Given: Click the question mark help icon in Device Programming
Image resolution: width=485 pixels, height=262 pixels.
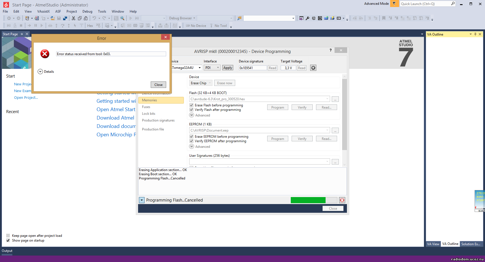Looking at the screenshot, I should 331,50.
